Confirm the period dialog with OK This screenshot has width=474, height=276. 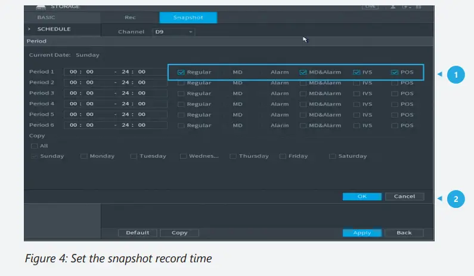362,197
